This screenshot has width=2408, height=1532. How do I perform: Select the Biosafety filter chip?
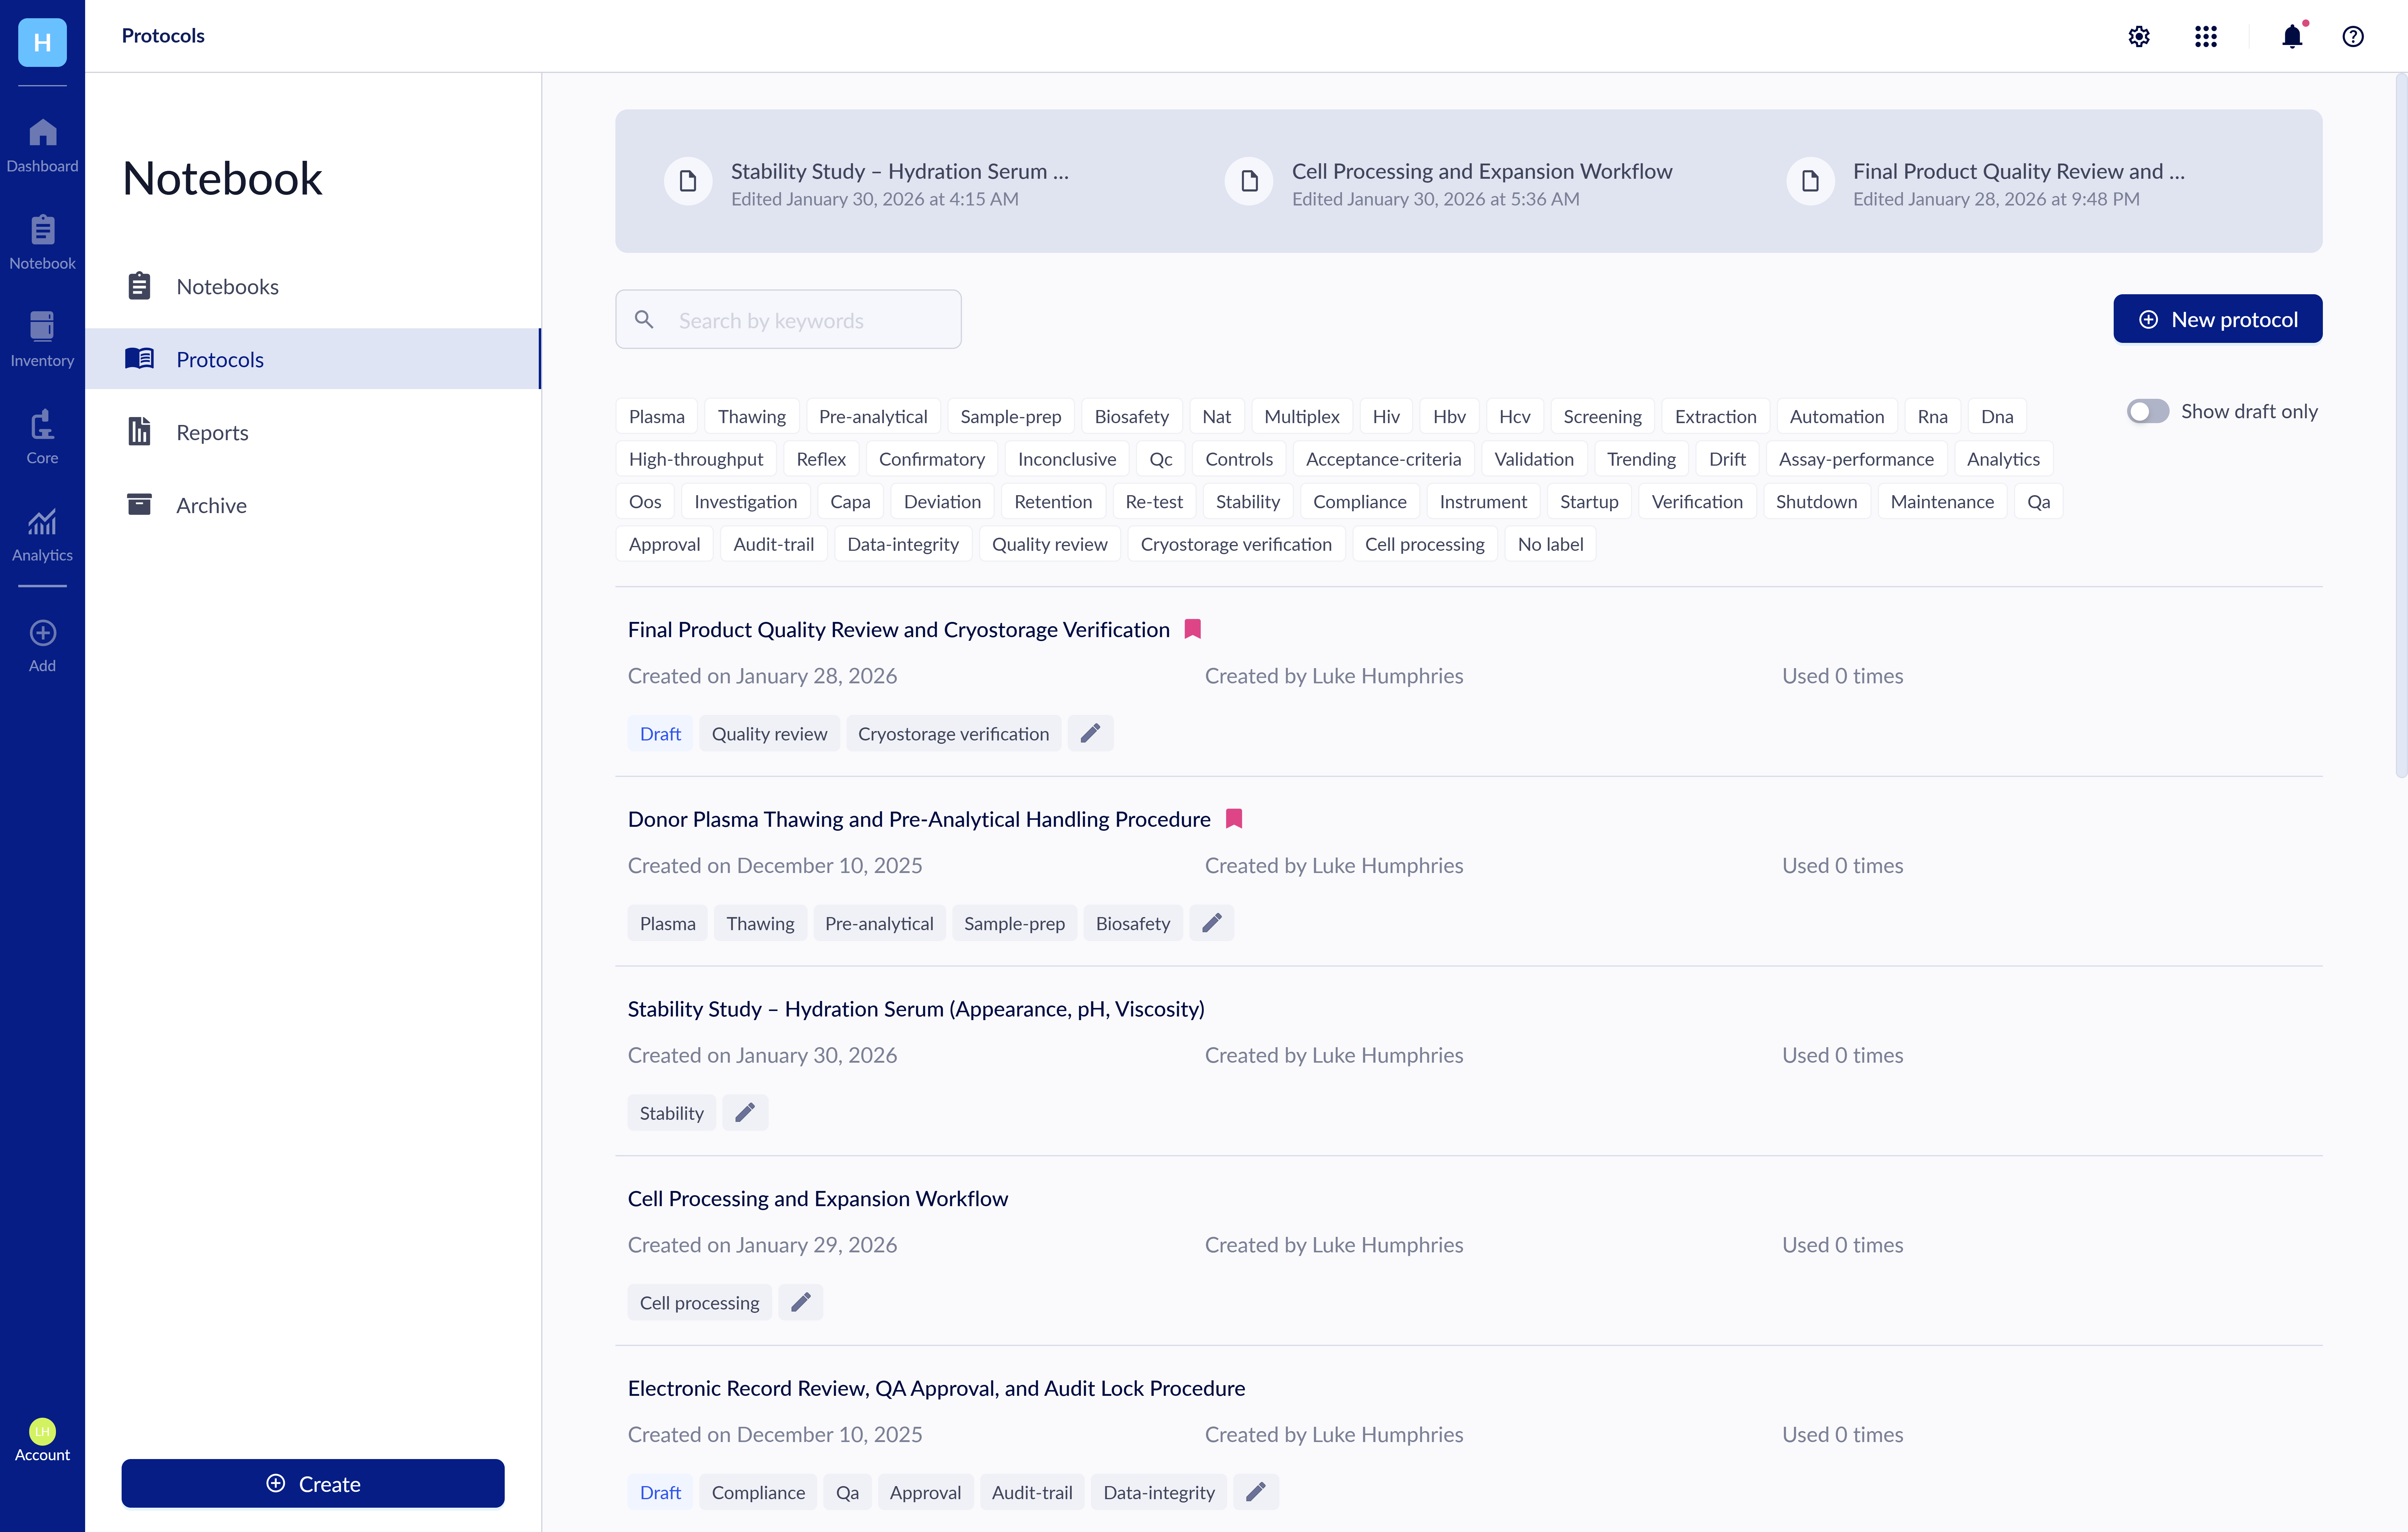click(1131, 416)
